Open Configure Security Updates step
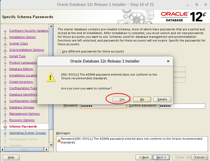The width and height of the screenshot is (210, 161). 29,31
